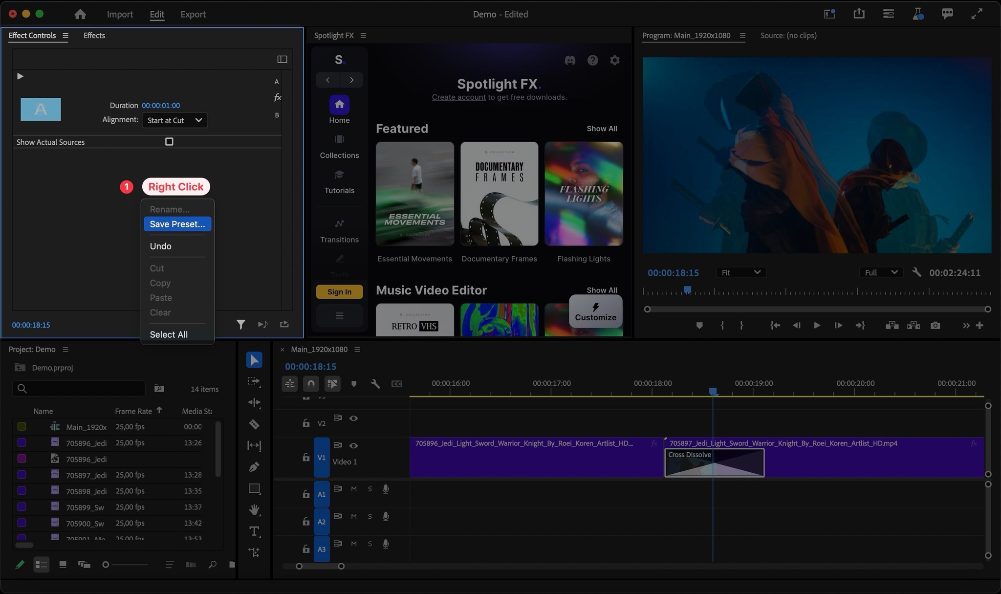Click the Lift button in Program monitor
This screenshot has width=1001, height=594.
click(x=892, y=325)
